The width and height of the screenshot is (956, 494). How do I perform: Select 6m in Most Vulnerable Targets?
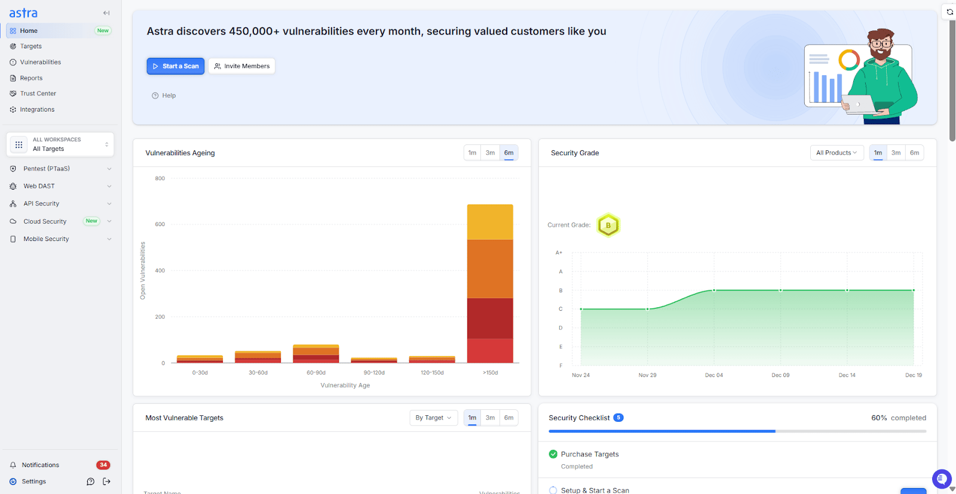(x=508, y=418)
